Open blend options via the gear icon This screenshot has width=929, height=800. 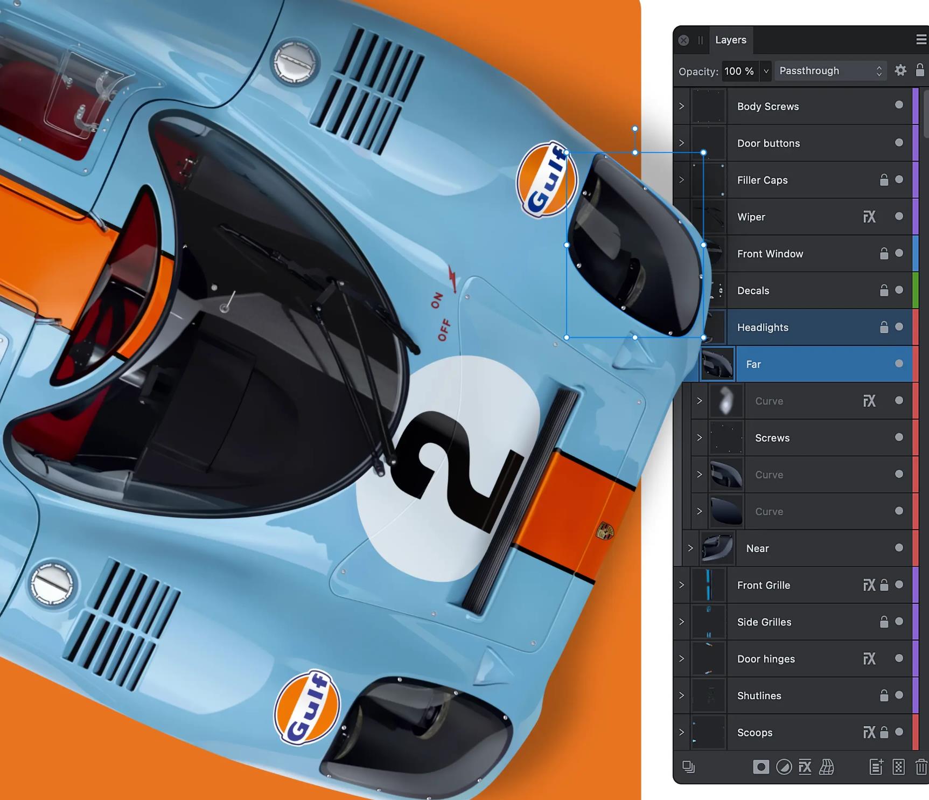point(900,71)
